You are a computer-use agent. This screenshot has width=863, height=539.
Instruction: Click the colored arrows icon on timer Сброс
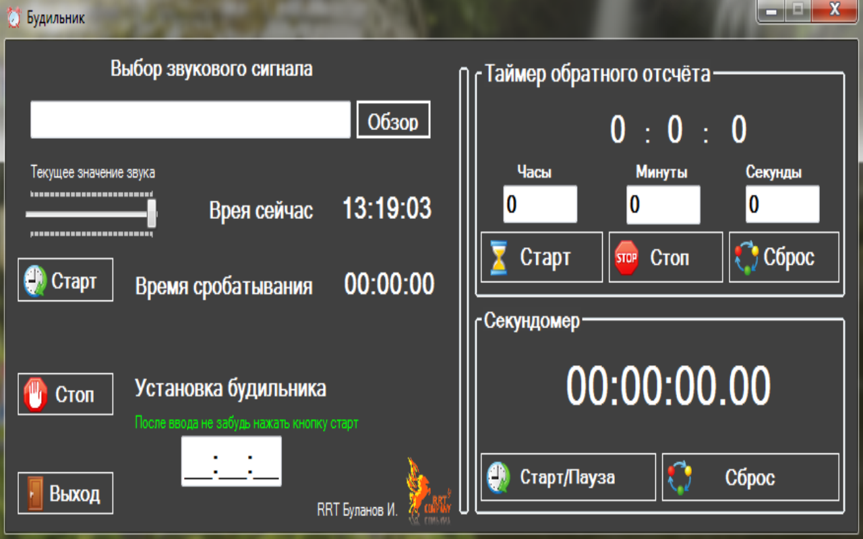(745, 257)
